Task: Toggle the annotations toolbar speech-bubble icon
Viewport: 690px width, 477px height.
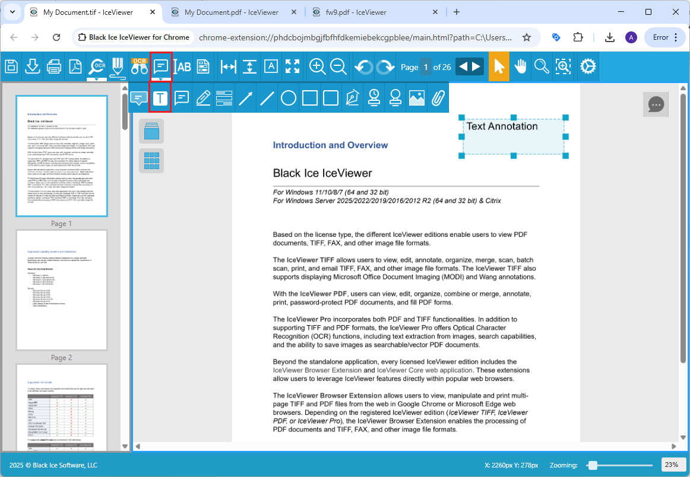Action: (x=160, y=67)
